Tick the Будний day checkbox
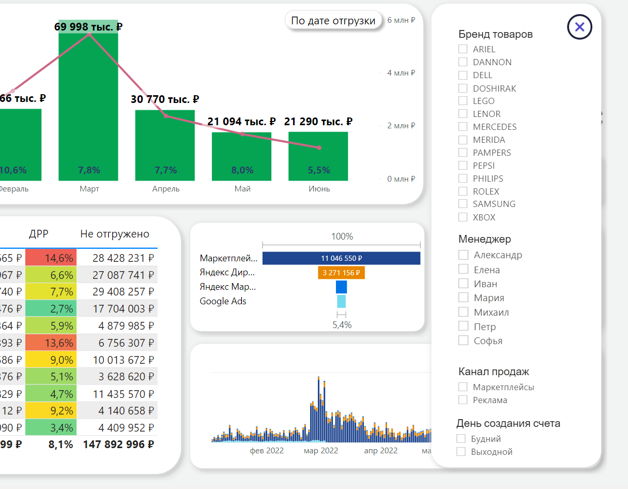 461,439
